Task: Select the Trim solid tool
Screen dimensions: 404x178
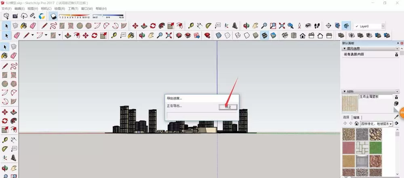Action: (378, 36)
